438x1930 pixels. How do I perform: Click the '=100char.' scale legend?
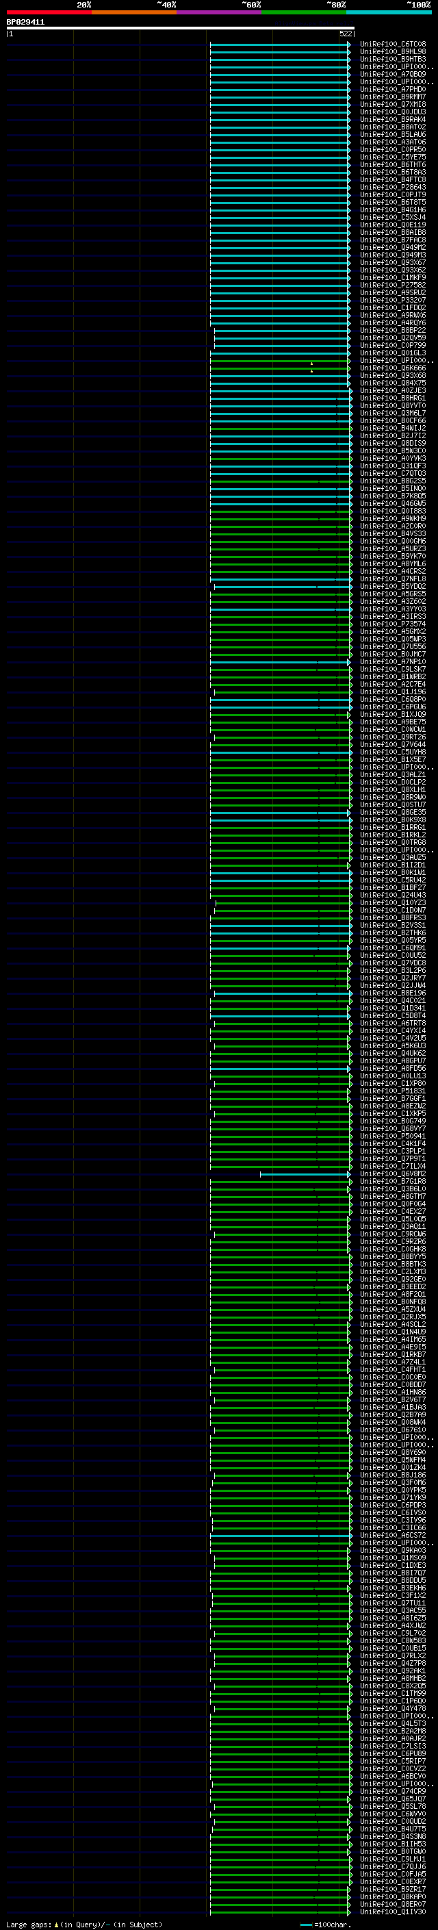(326, 1925)
